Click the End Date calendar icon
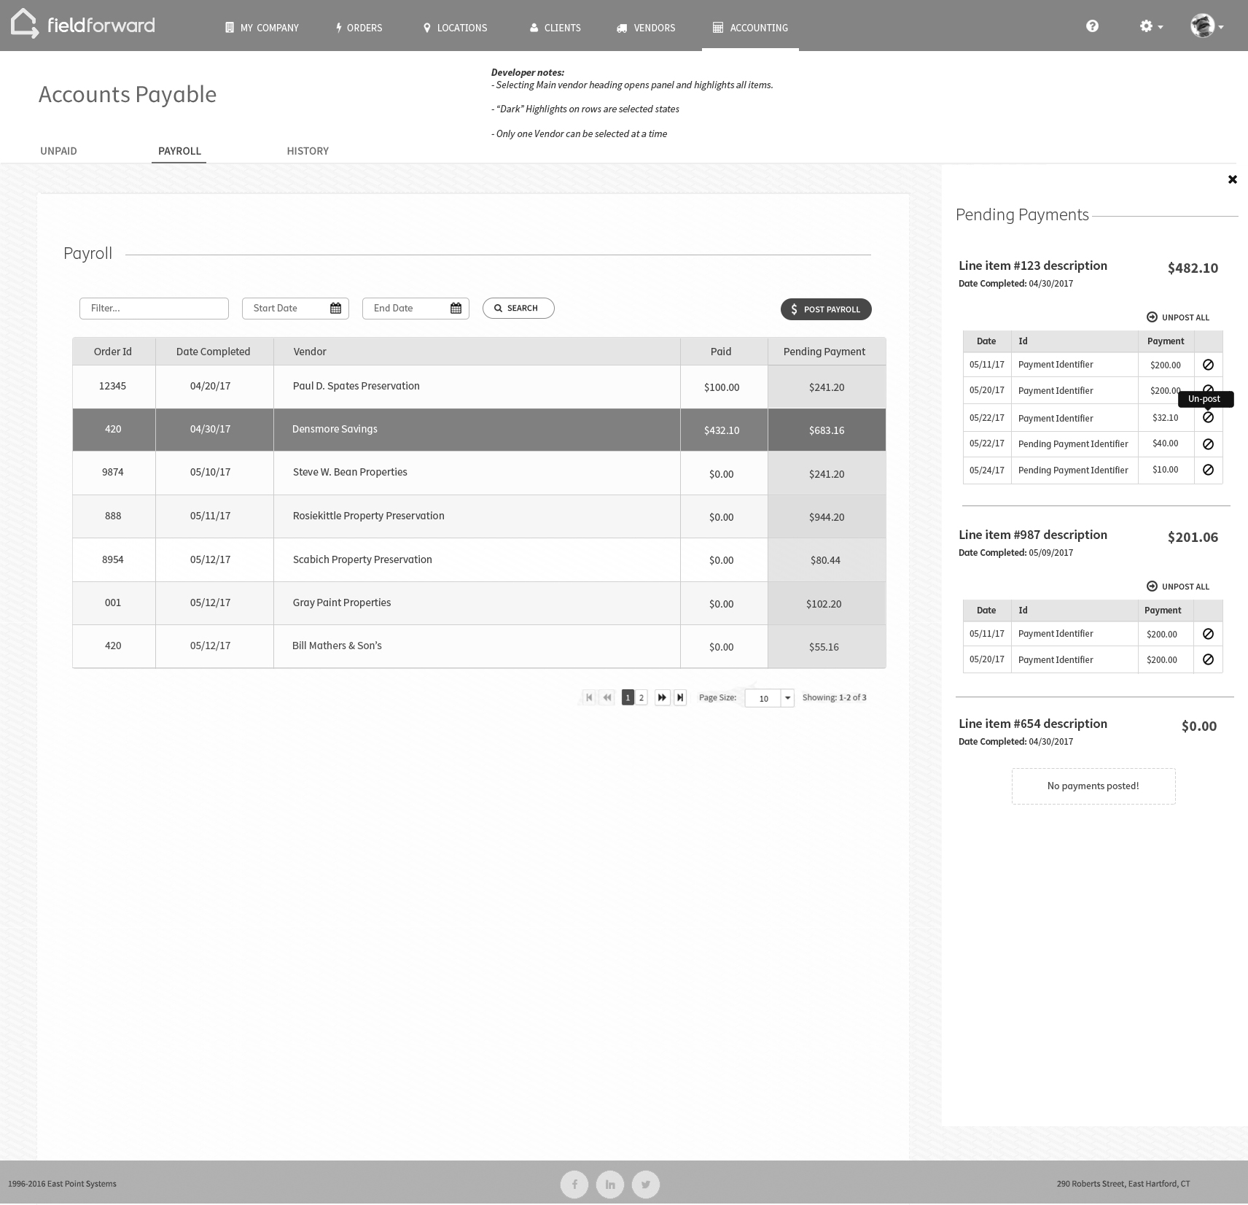 pos(456,309)
